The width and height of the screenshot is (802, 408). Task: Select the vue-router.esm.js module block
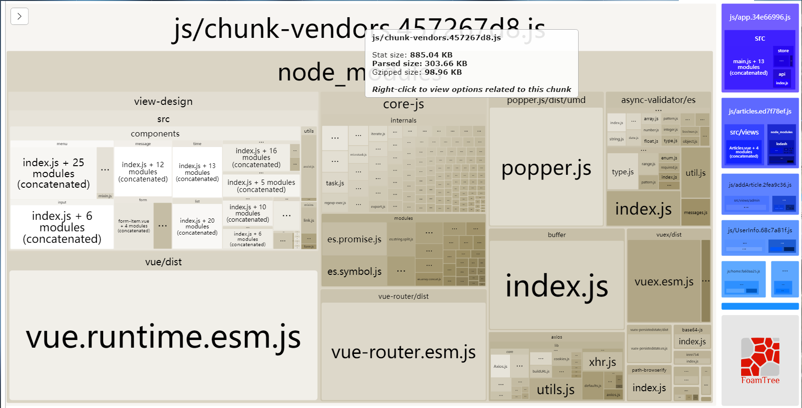click(404, 352)
